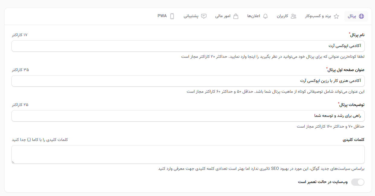Click the keywords textarea resize handle
Screen dimensions: 375x196
tap(13, 162)
